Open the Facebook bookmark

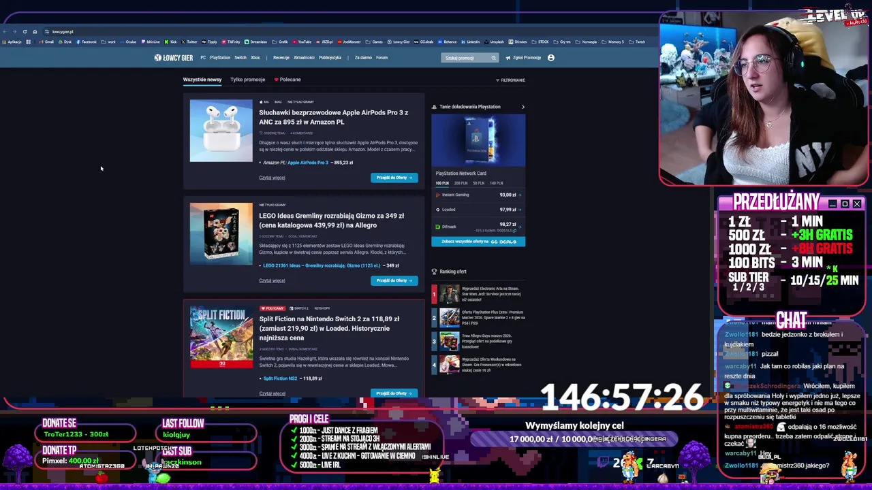pyautogui.click(x=87, y=42)
